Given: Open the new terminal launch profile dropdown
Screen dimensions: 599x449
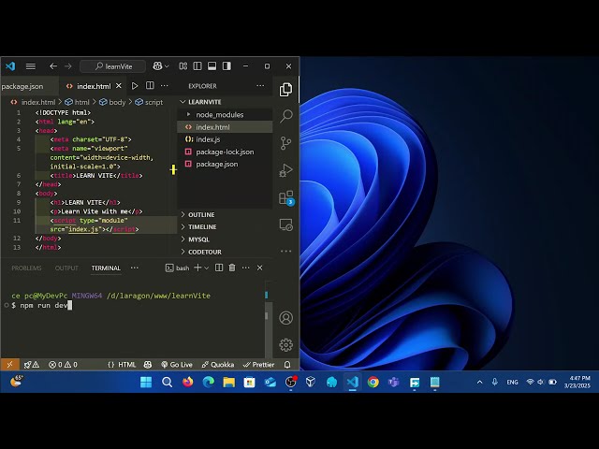Looking at the screenshot, I should pos(207,268).
